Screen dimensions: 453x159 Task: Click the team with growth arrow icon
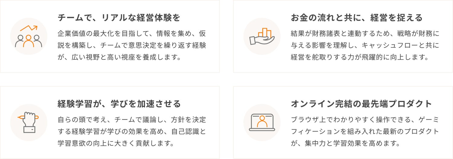coord(29,36)
